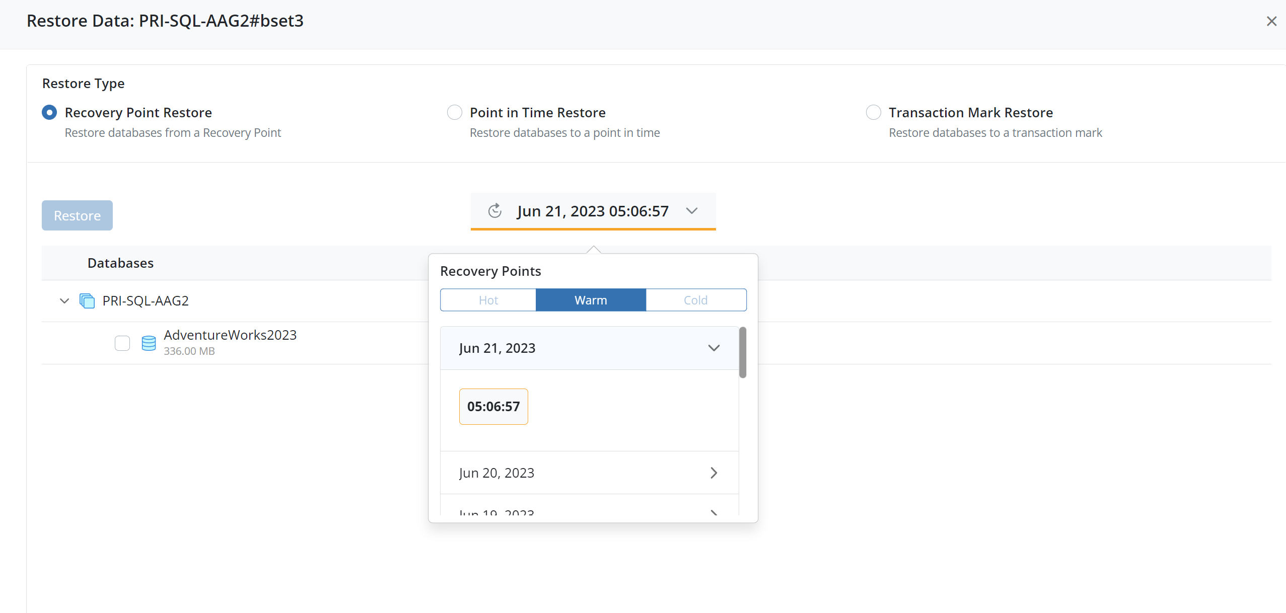The image size is (1286, 613).
Task: Click the Restore button
Action: coord(77,215)
